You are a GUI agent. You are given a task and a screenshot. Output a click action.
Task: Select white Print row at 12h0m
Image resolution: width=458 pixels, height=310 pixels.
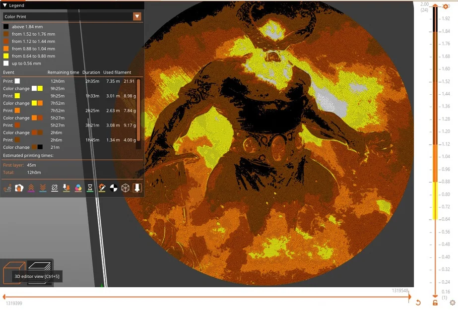69,81
